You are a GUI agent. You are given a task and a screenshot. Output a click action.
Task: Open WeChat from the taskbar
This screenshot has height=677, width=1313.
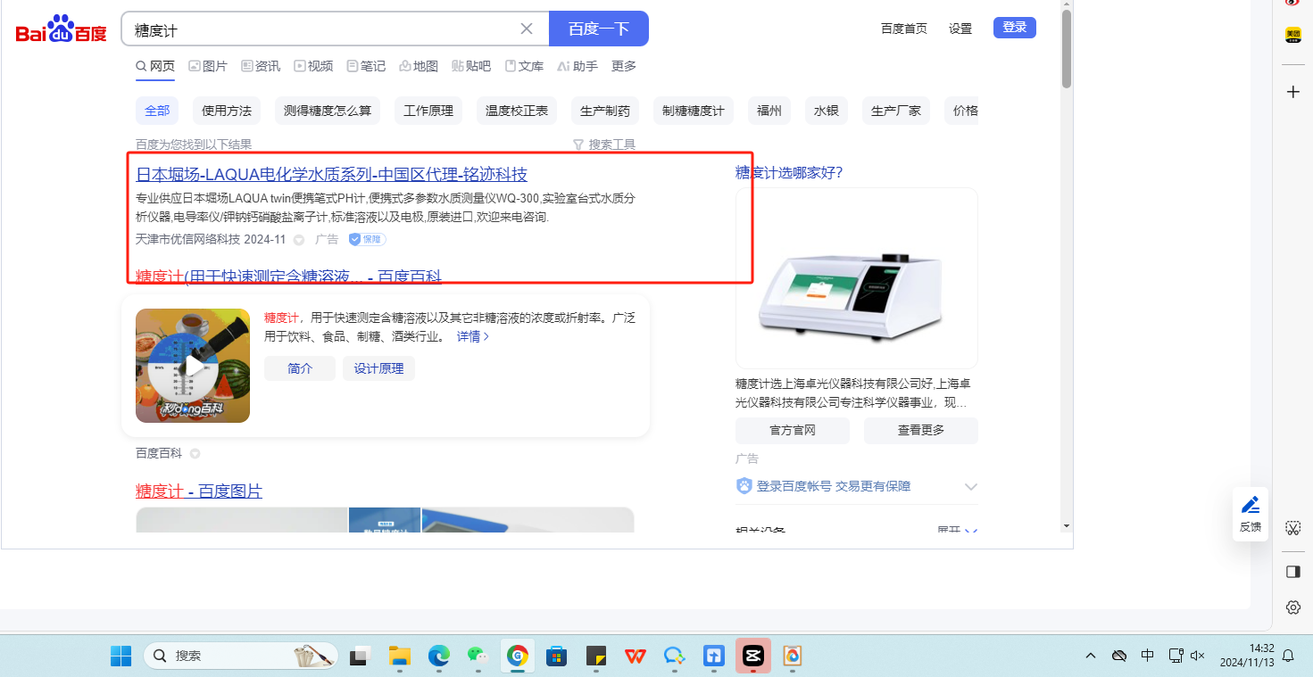(x=478, y=656)
